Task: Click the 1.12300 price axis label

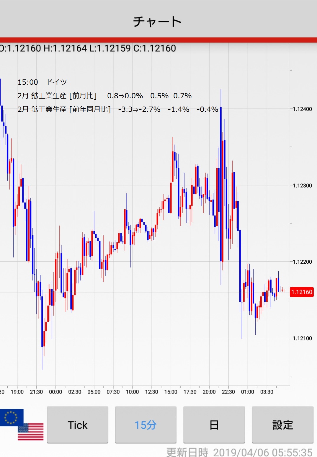Action: [x=302, y=185]
